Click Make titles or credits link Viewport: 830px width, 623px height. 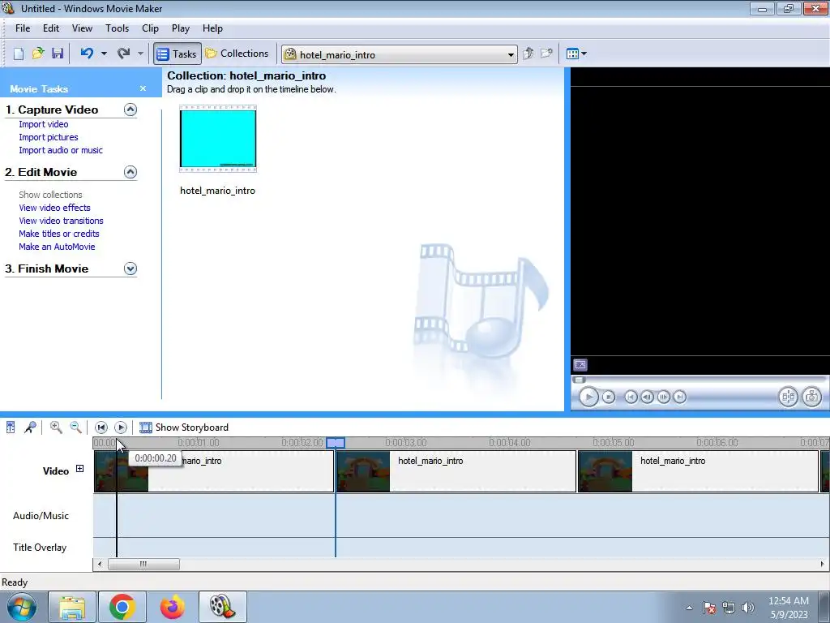coord(59,234)
